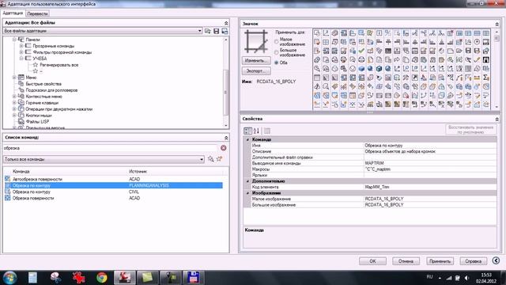Collapse the Свойства panel
Screen dimensions: 506x285
(497, 120)
